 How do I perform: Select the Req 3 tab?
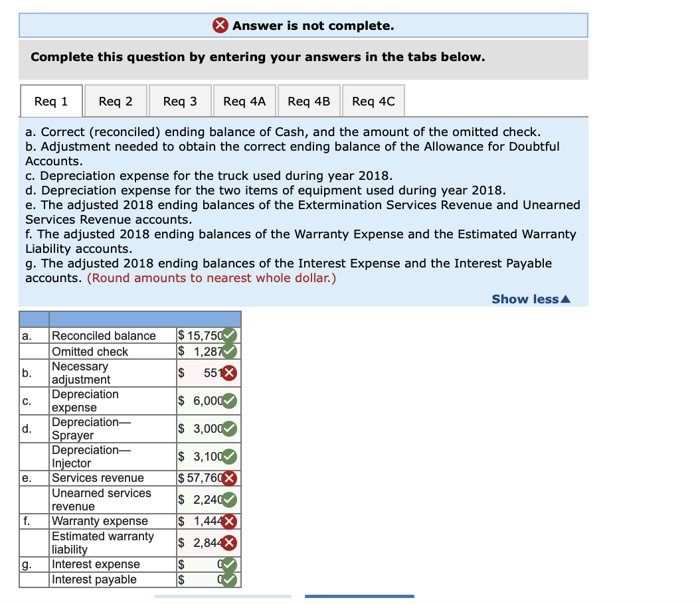(x=179, y=100)
